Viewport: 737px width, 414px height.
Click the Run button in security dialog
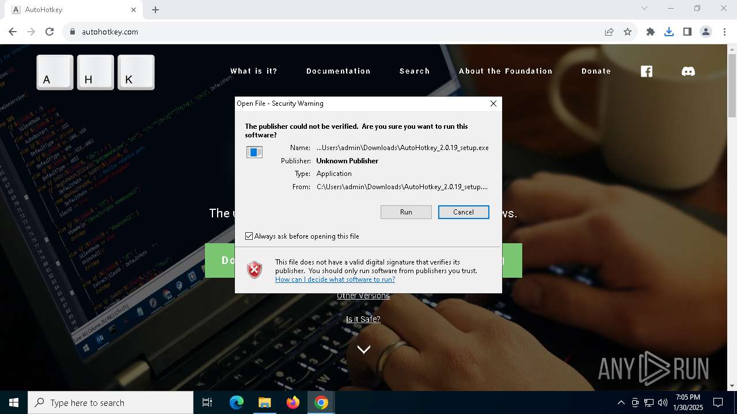click(406, 212)
